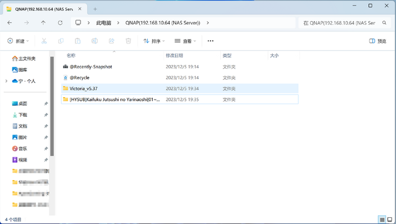This screenshot has height=224, width=396.
Task: Toggle the preview pane (预览) button
Action: [377, 41]
